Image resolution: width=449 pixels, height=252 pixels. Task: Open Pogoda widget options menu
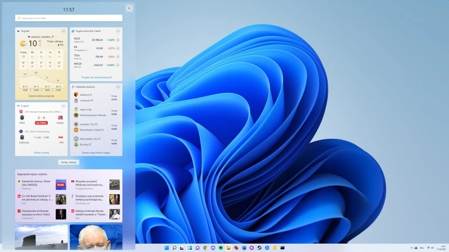[x=63, y=31]
